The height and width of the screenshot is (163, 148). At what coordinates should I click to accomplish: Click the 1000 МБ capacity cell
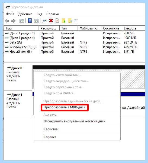click(x=130, y=38)
